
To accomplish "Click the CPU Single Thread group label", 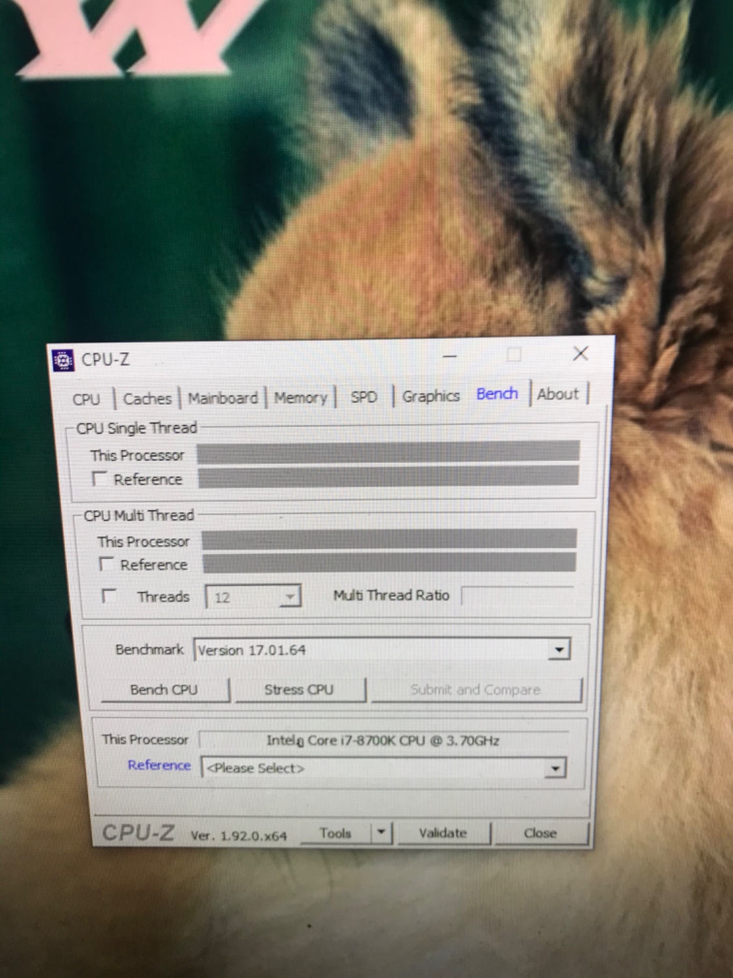I will (137, 428).
